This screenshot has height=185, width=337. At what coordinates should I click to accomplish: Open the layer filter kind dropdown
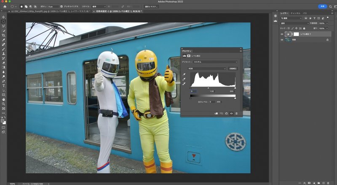click(x=291, y=18)
